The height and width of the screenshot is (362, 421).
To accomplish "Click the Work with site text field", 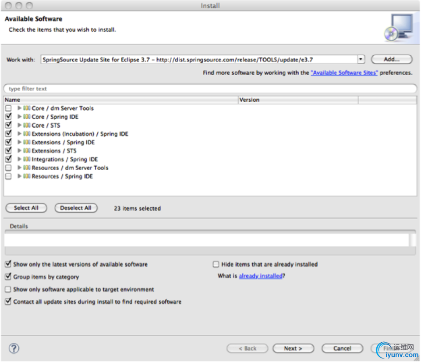I will [199, 59].
